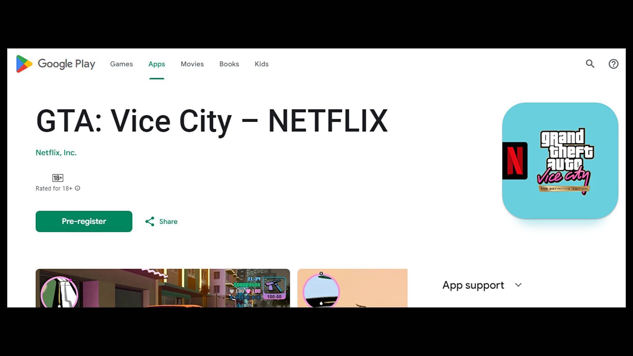Click the 18+ age rating icon
This screenshot has width=633, height=356.
pos(57,178)
